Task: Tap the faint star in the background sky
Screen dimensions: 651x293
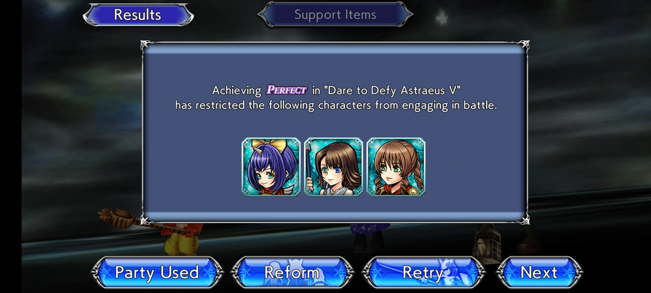Action: [441, 17]
